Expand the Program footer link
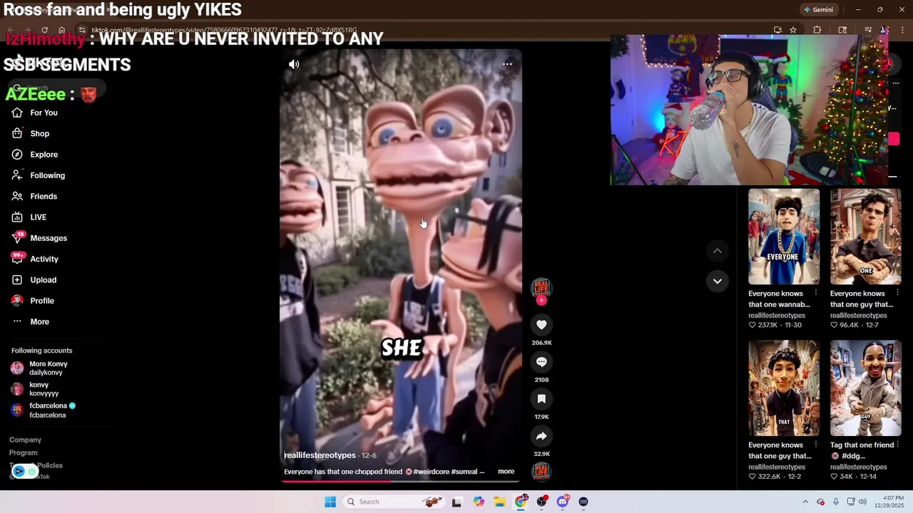Image resolution: width=913 pixels, height=513 pixels. (24, 452)
